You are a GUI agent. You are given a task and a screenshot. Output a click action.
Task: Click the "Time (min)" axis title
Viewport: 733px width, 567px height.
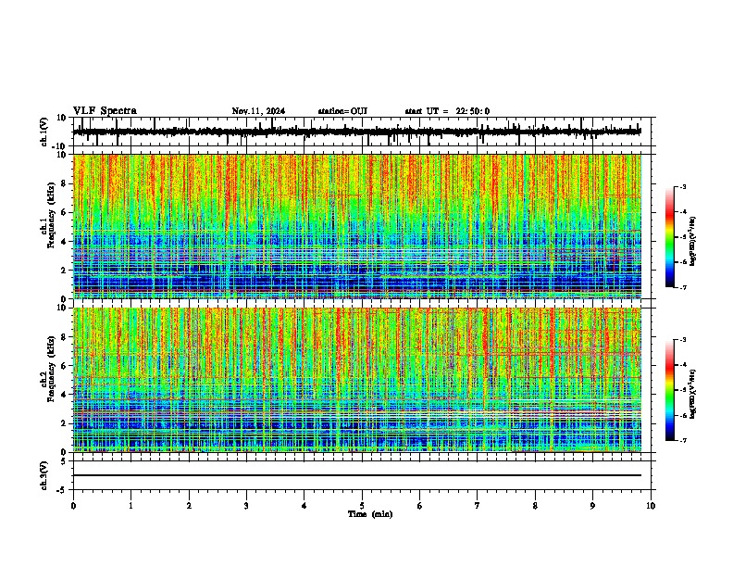click(370, 514)
